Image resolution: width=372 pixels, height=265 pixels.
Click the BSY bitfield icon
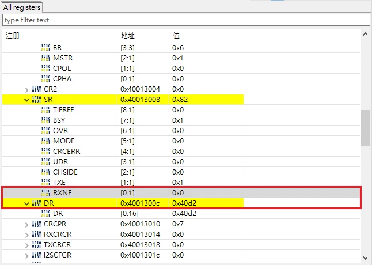[x=46, y=120]
